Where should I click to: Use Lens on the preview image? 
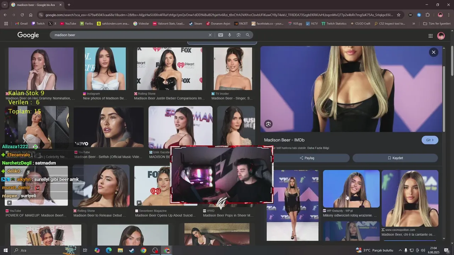(x=268, y=124)
